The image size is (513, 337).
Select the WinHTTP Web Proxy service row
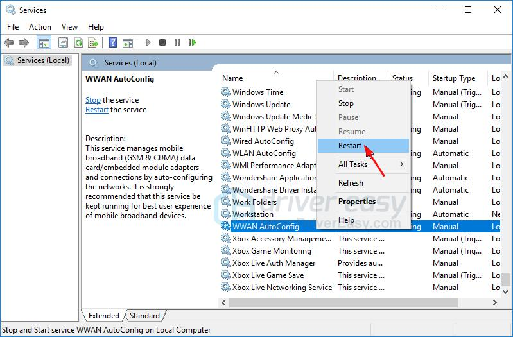[274, 129]
